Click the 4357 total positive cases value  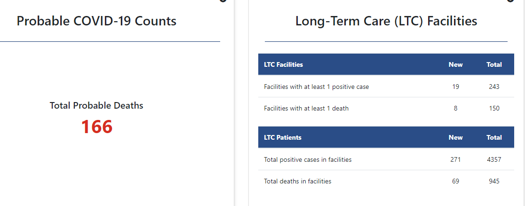[494, 159]
